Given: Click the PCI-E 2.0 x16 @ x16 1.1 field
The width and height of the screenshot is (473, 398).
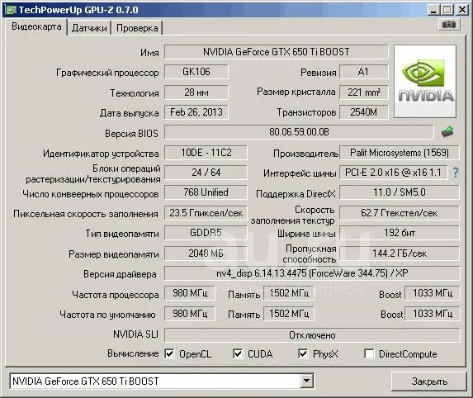Looking at the screenshot, I should [x=394, y=173].
